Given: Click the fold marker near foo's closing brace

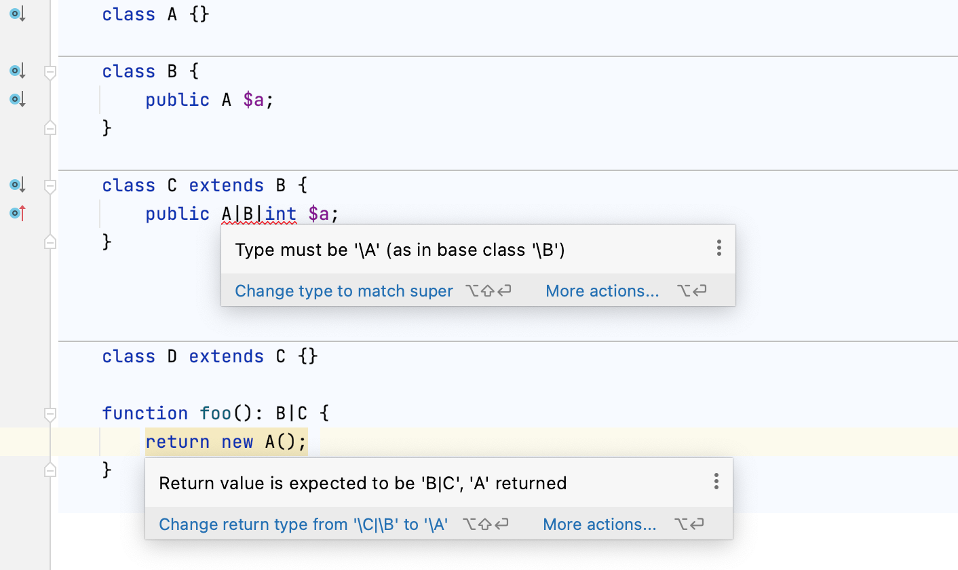Looking at the screenshot, I should tap(50, 469).
